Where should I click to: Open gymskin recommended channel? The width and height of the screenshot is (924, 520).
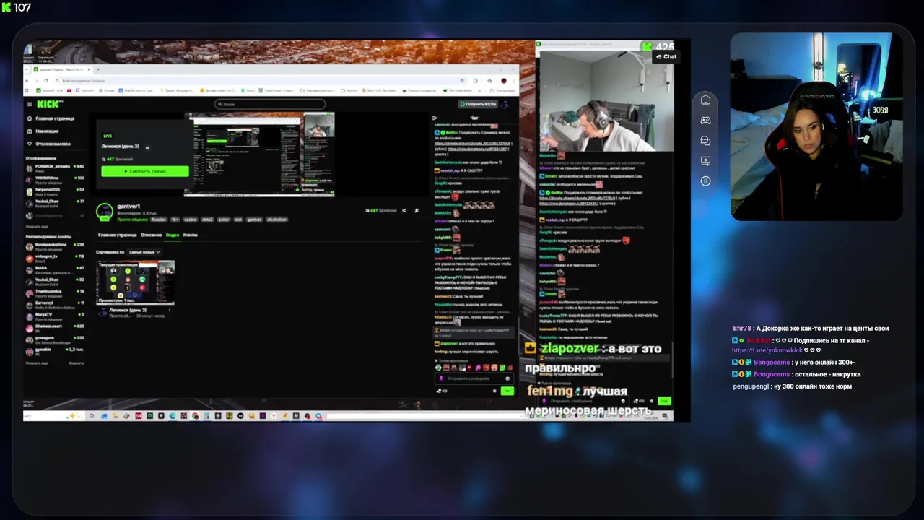[56, 350]
